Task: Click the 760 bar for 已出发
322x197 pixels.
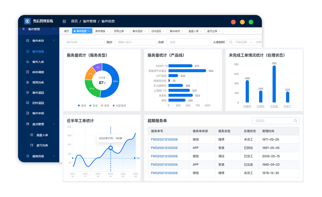Action: [274, 84]
